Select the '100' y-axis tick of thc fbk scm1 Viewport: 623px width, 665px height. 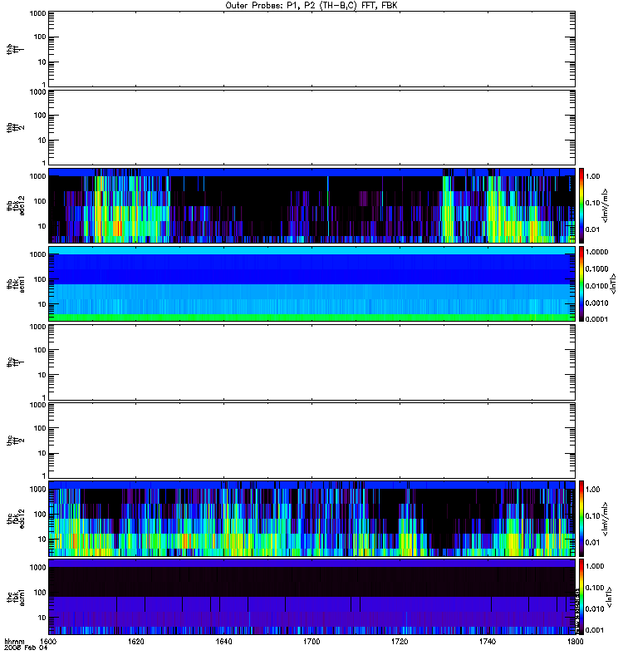point(40,592)
